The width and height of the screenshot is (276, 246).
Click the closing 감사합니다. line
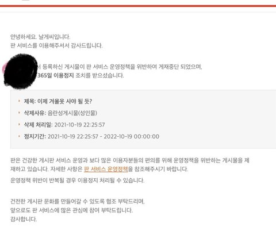click(24, 219)
